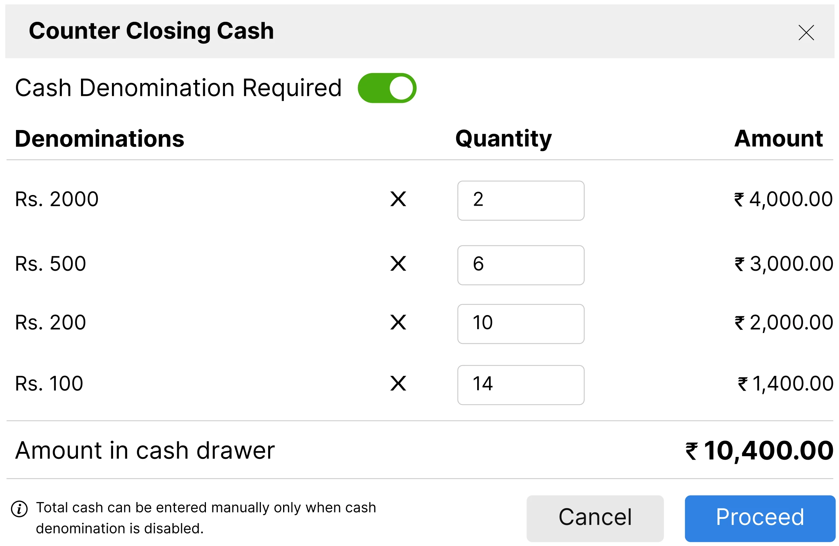Disable the Cash Denomination Required toggle
The height and width of the screenshot is (546, 839).
pos(387,88)
